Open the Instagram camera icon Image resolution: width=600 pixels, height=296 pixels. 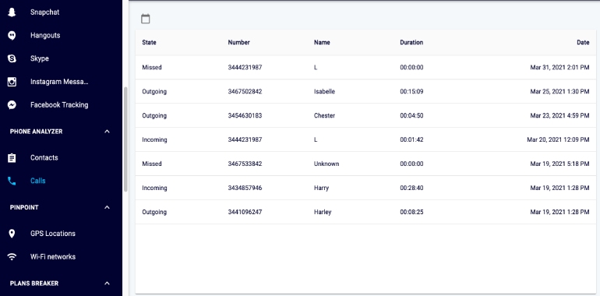coord(12,82)
